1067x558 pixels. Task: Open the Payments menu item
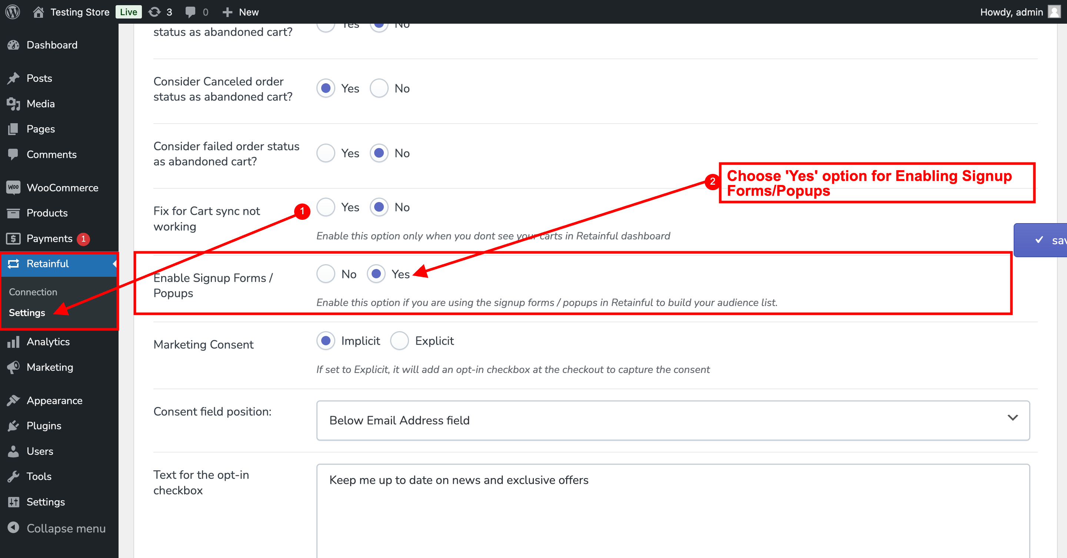(x=49, y=238)
